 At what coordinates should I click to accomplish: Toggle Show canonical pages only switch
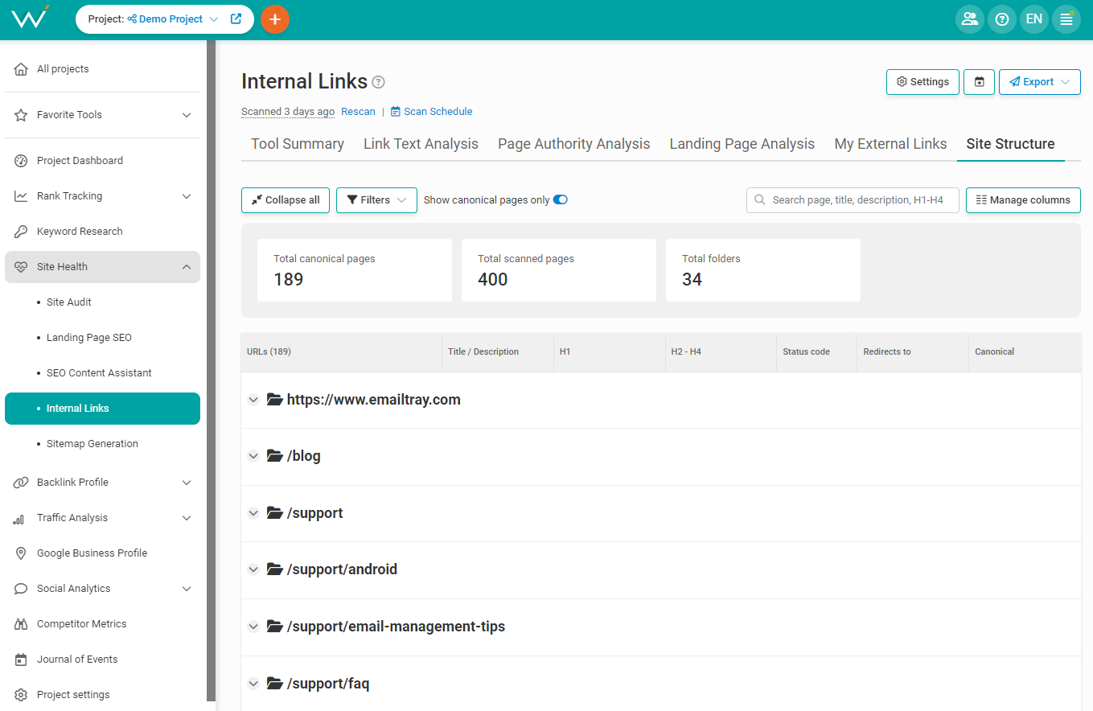click(x=561, y=200)
